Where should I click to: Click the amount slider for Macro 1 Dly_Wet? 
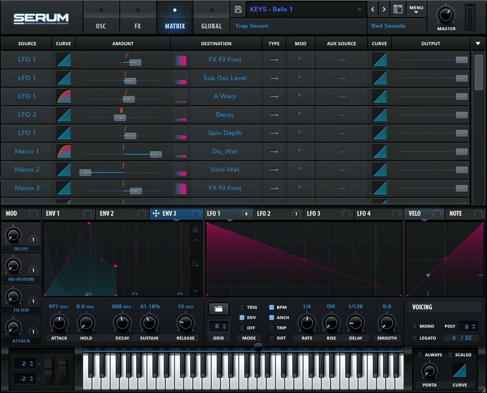(x=123, y=154)
